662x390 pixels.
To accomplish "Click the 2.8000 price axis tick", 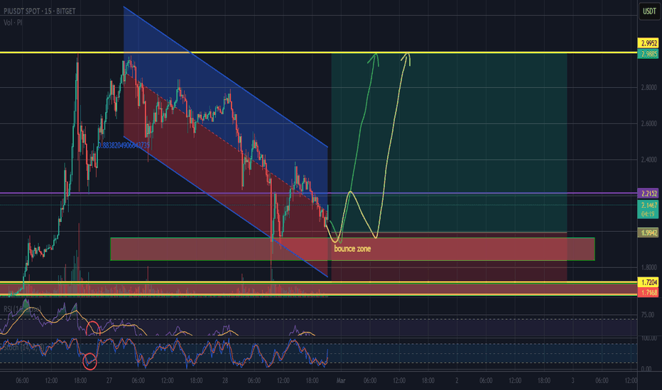I will point(649,88).
